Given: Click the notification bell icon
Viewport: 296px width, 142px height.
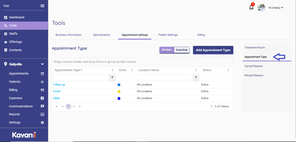Looking at the screenshot, I should click(x=251, y=8).
